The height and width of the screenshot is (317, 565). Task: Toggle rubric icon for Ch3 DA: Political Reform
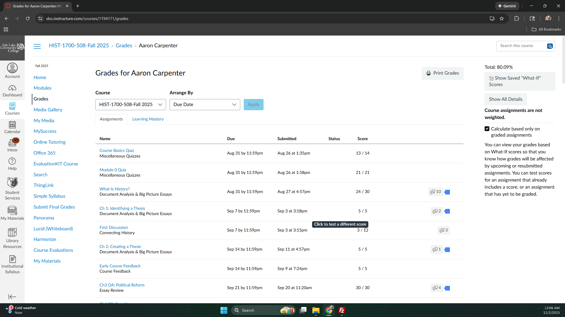pos(447,288)
